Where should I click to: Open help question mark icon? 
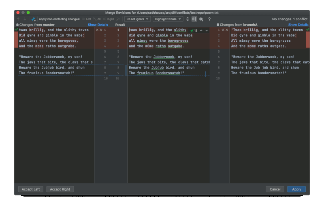209,19
